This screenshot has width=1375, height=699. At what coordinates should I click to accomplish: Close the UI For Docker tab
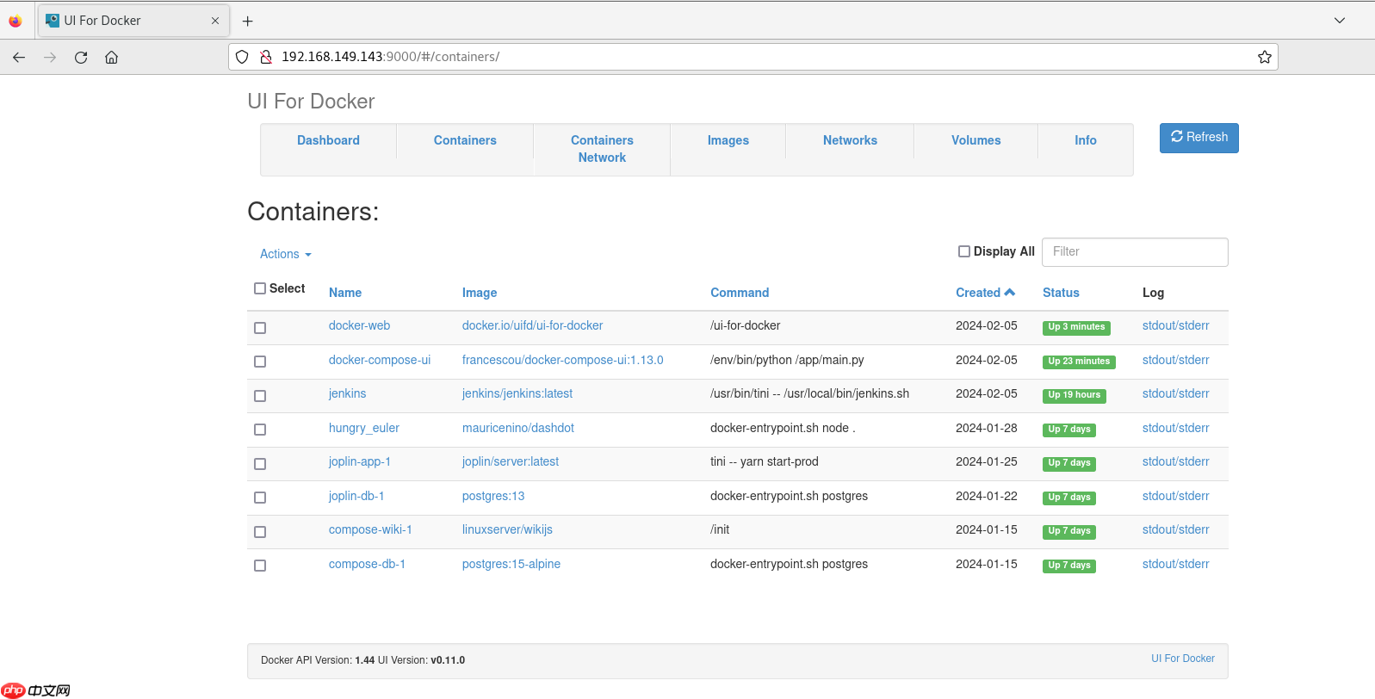coord(215,21)
